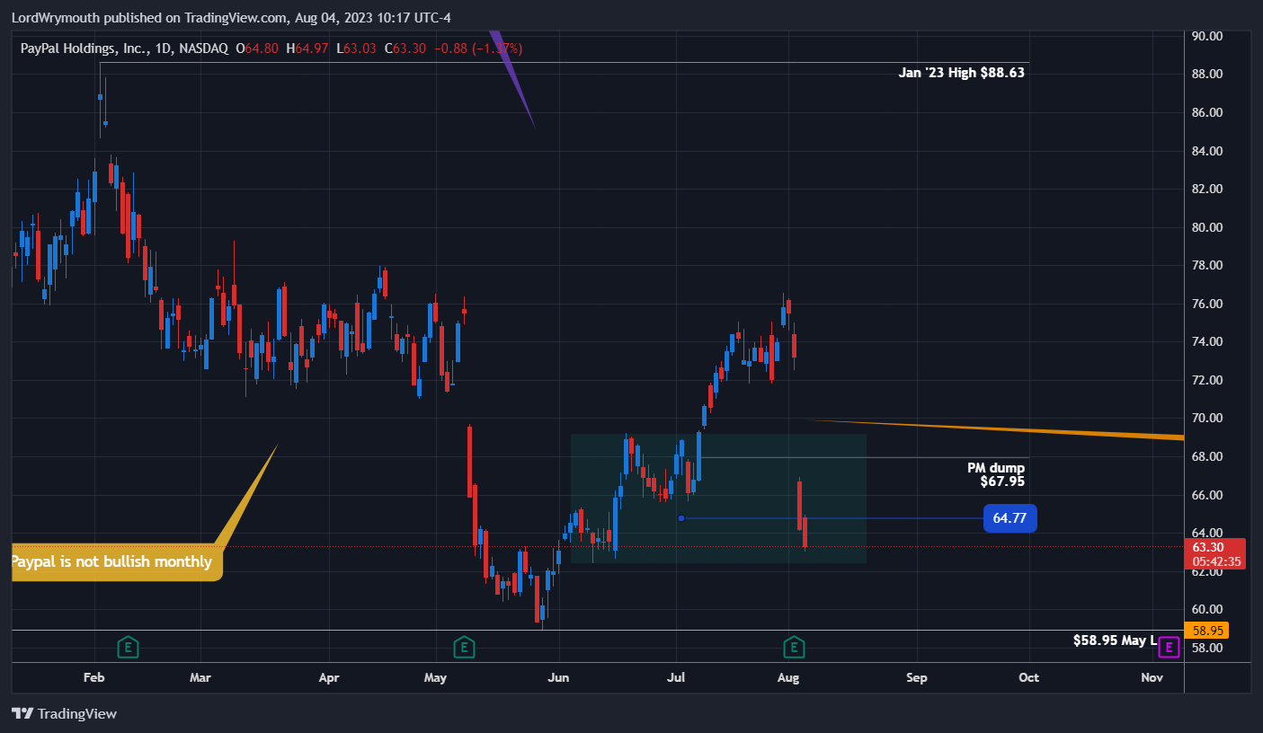
Task: Click the 60.00 price axis label
Action: coord(1207,609)
